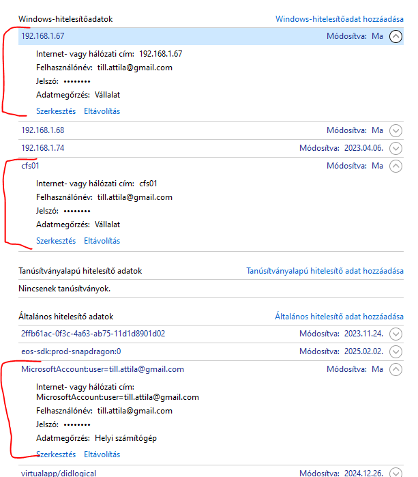The image size is (418, 477).
Task: Select the cfs01 credential row title
Action: (x=30, y=166)
